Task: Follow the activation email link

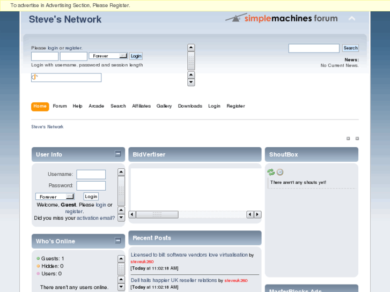Action: tap(96, 218)
